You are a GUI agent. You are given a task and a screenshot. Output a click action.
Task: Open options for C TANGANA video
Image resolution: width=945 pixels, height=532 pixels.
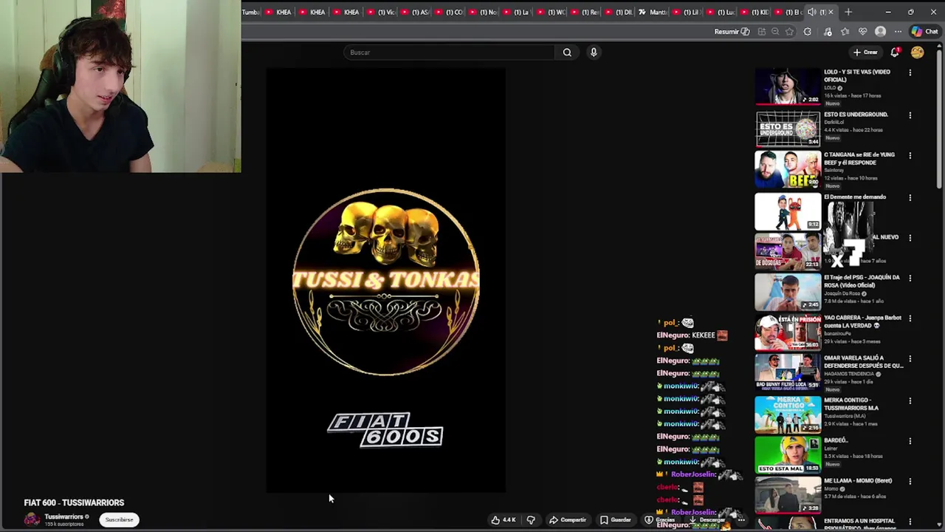[x=910, y=155]
